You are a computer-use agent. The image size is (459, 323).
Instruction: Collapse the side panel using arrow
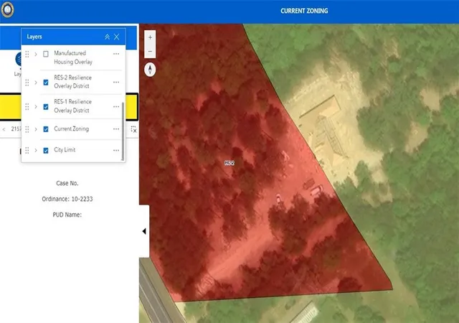pyautogui.click(x=144, y=231)
